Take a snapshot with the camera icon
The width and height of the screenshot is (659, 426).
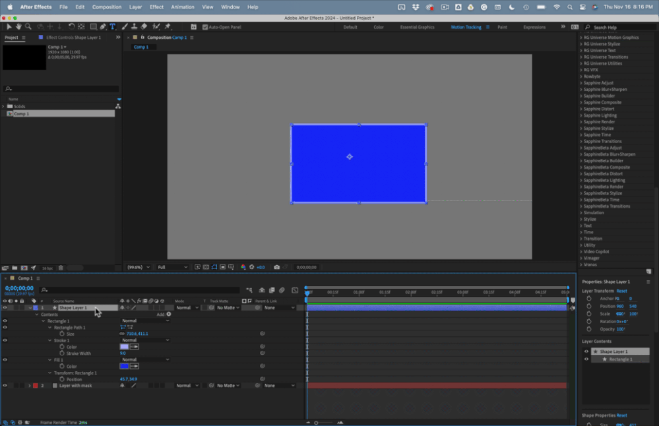coord(276,267)
